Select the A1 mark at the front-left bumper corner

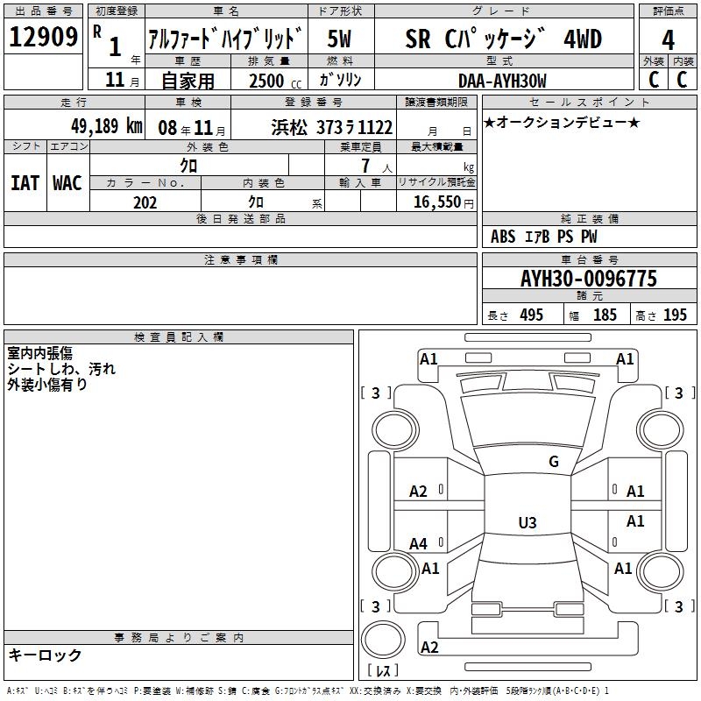428,358
